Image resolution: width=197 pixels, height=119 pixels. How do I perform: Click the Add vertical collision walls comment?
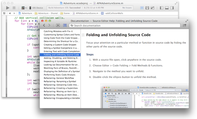point(39,18)
